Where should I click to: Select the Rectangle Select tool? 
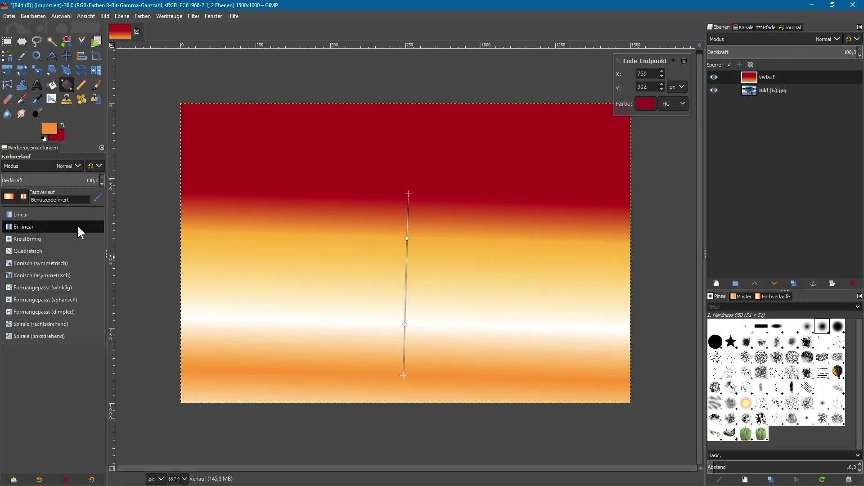[7, 42]
